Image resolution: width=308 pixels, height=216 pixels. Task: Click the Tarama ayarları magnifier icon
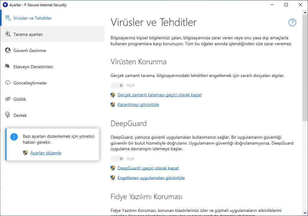(8, 34)
